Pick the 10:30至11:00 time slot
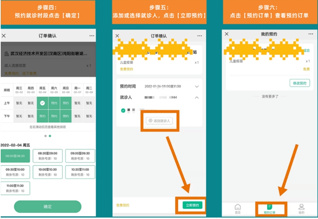Viewport: 318px width, 219px height. [x=80, y=172]
